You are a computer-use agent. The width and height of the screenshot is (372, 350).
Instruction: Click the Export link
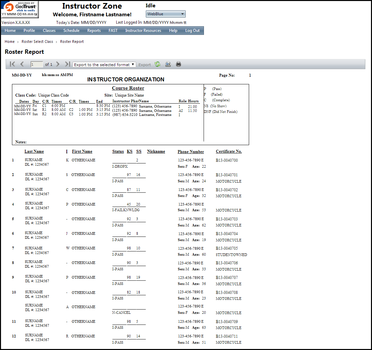[x=144, y=65]
